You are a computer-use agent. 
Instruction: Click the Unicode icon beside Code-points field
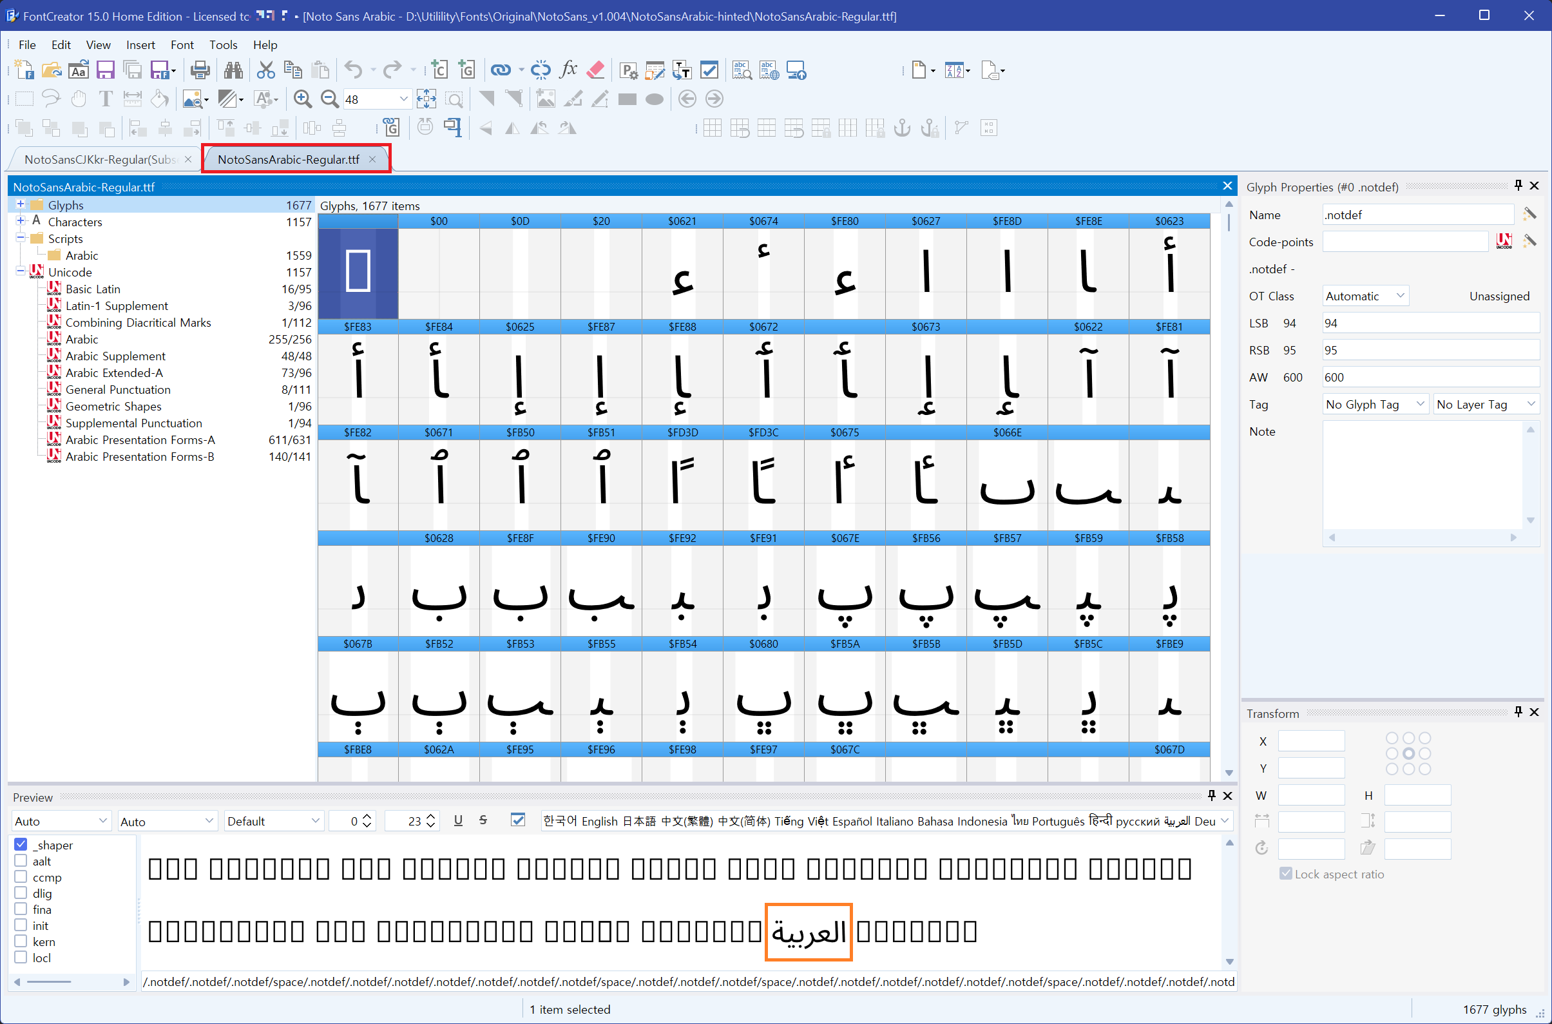click(x=1504, y=242)
